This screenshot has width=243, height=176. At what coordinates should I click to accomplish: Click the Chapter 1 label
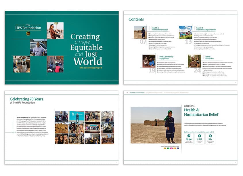point(189,106)
